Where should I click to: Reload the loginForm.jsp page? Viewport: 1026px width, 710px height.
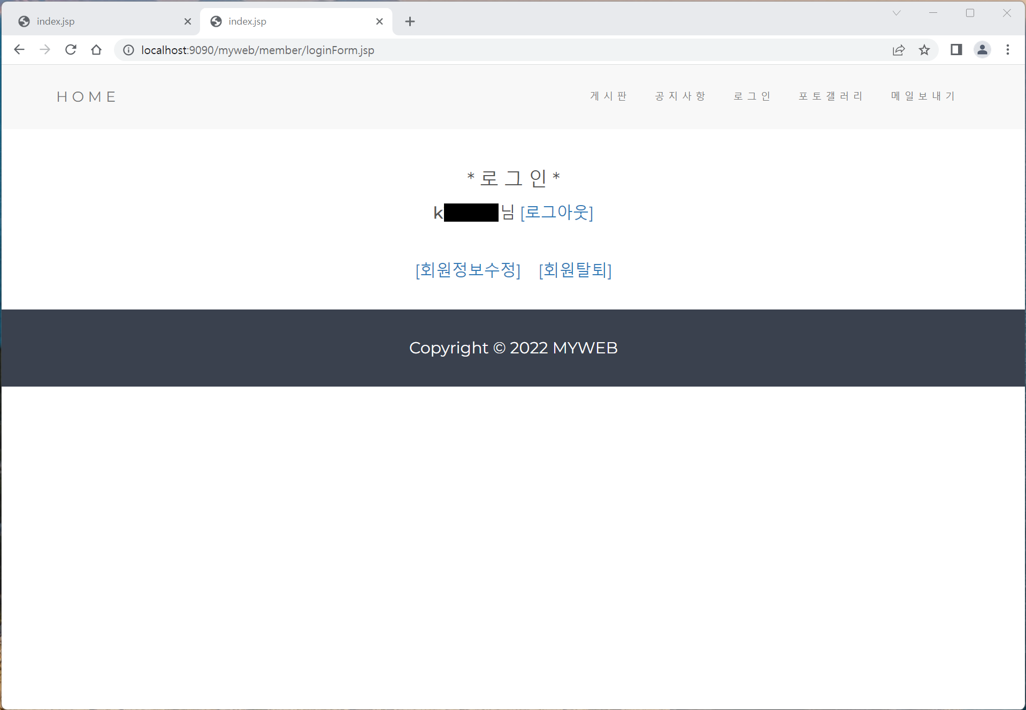pyautogui.click(x=70, y=50)
